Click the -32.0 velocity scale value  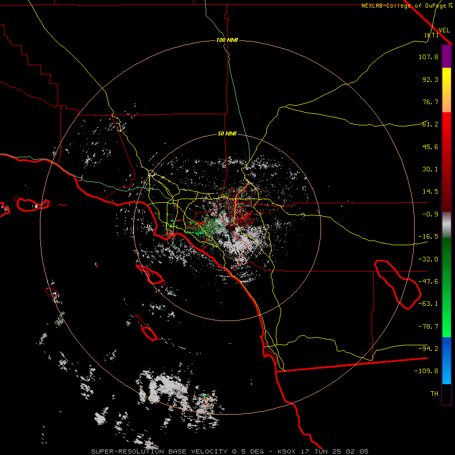click(428, 259)
